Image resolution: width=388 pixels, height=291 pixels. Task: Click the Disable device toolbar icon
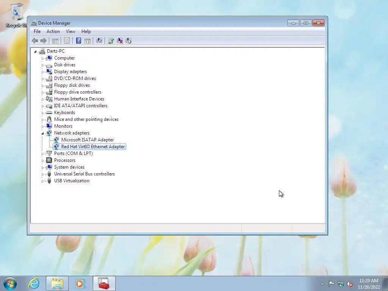pos(128,41)
